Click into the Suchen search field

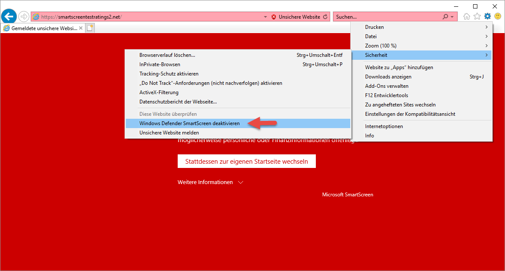pos(387,17)
